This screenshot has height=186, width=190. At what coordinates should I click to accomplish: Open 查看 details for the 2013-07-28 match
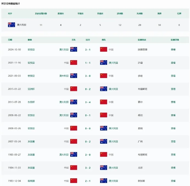tap(173, 102)
